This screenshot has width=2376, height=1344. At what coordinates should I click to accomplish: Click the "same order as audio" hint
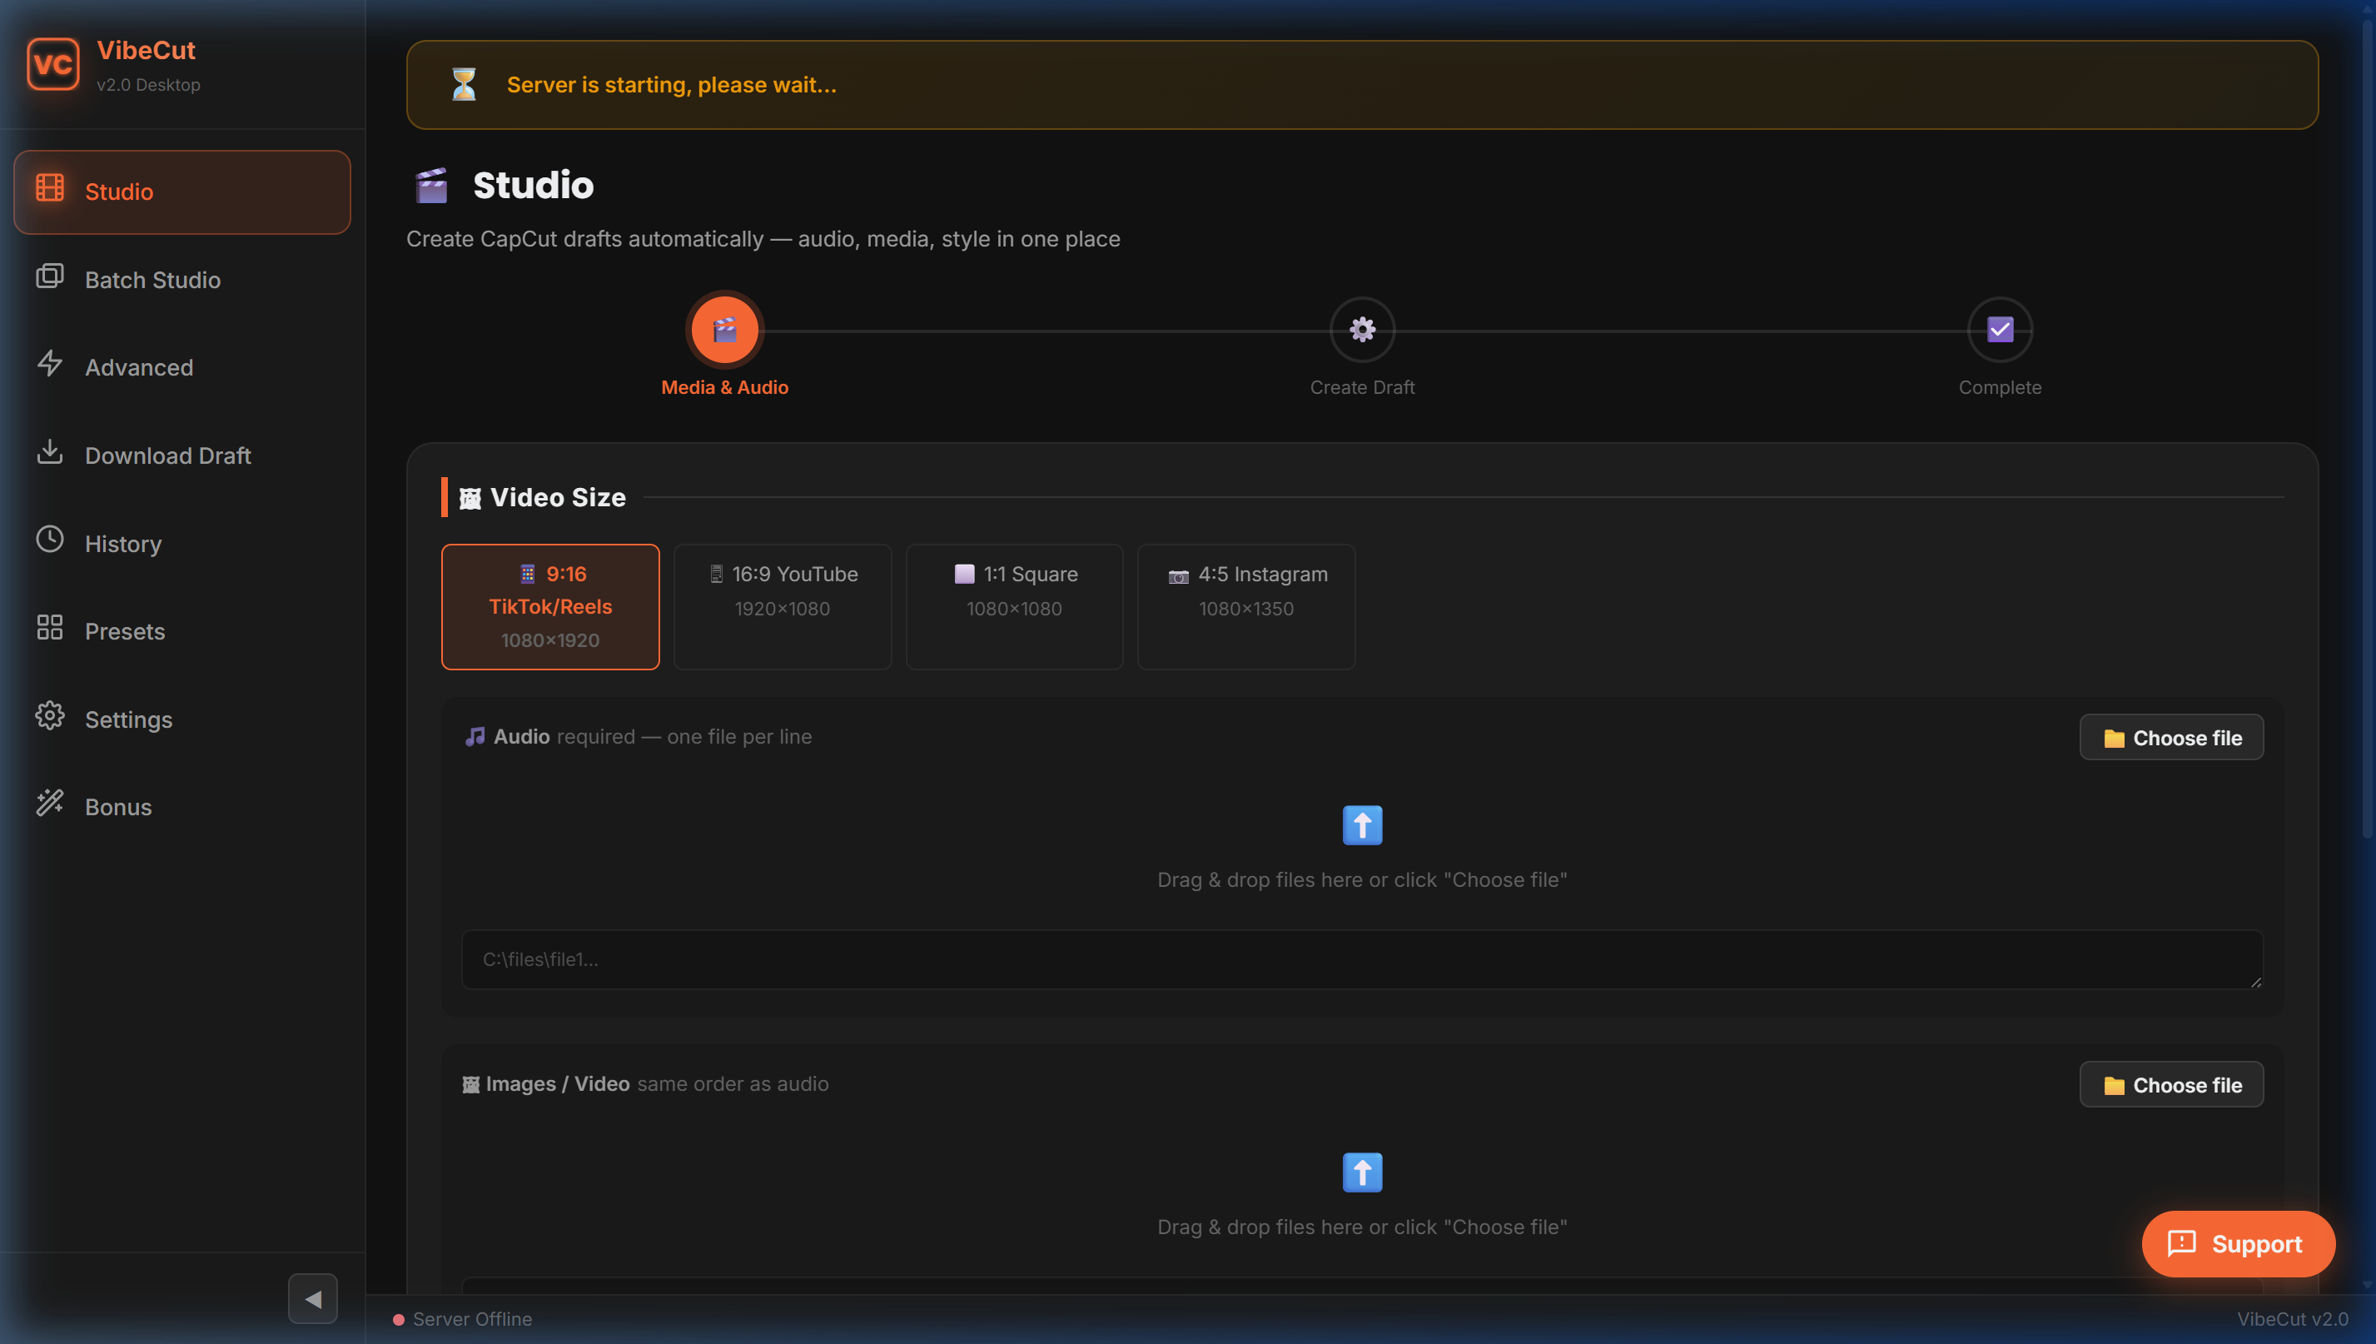(x=733, y=1085)
